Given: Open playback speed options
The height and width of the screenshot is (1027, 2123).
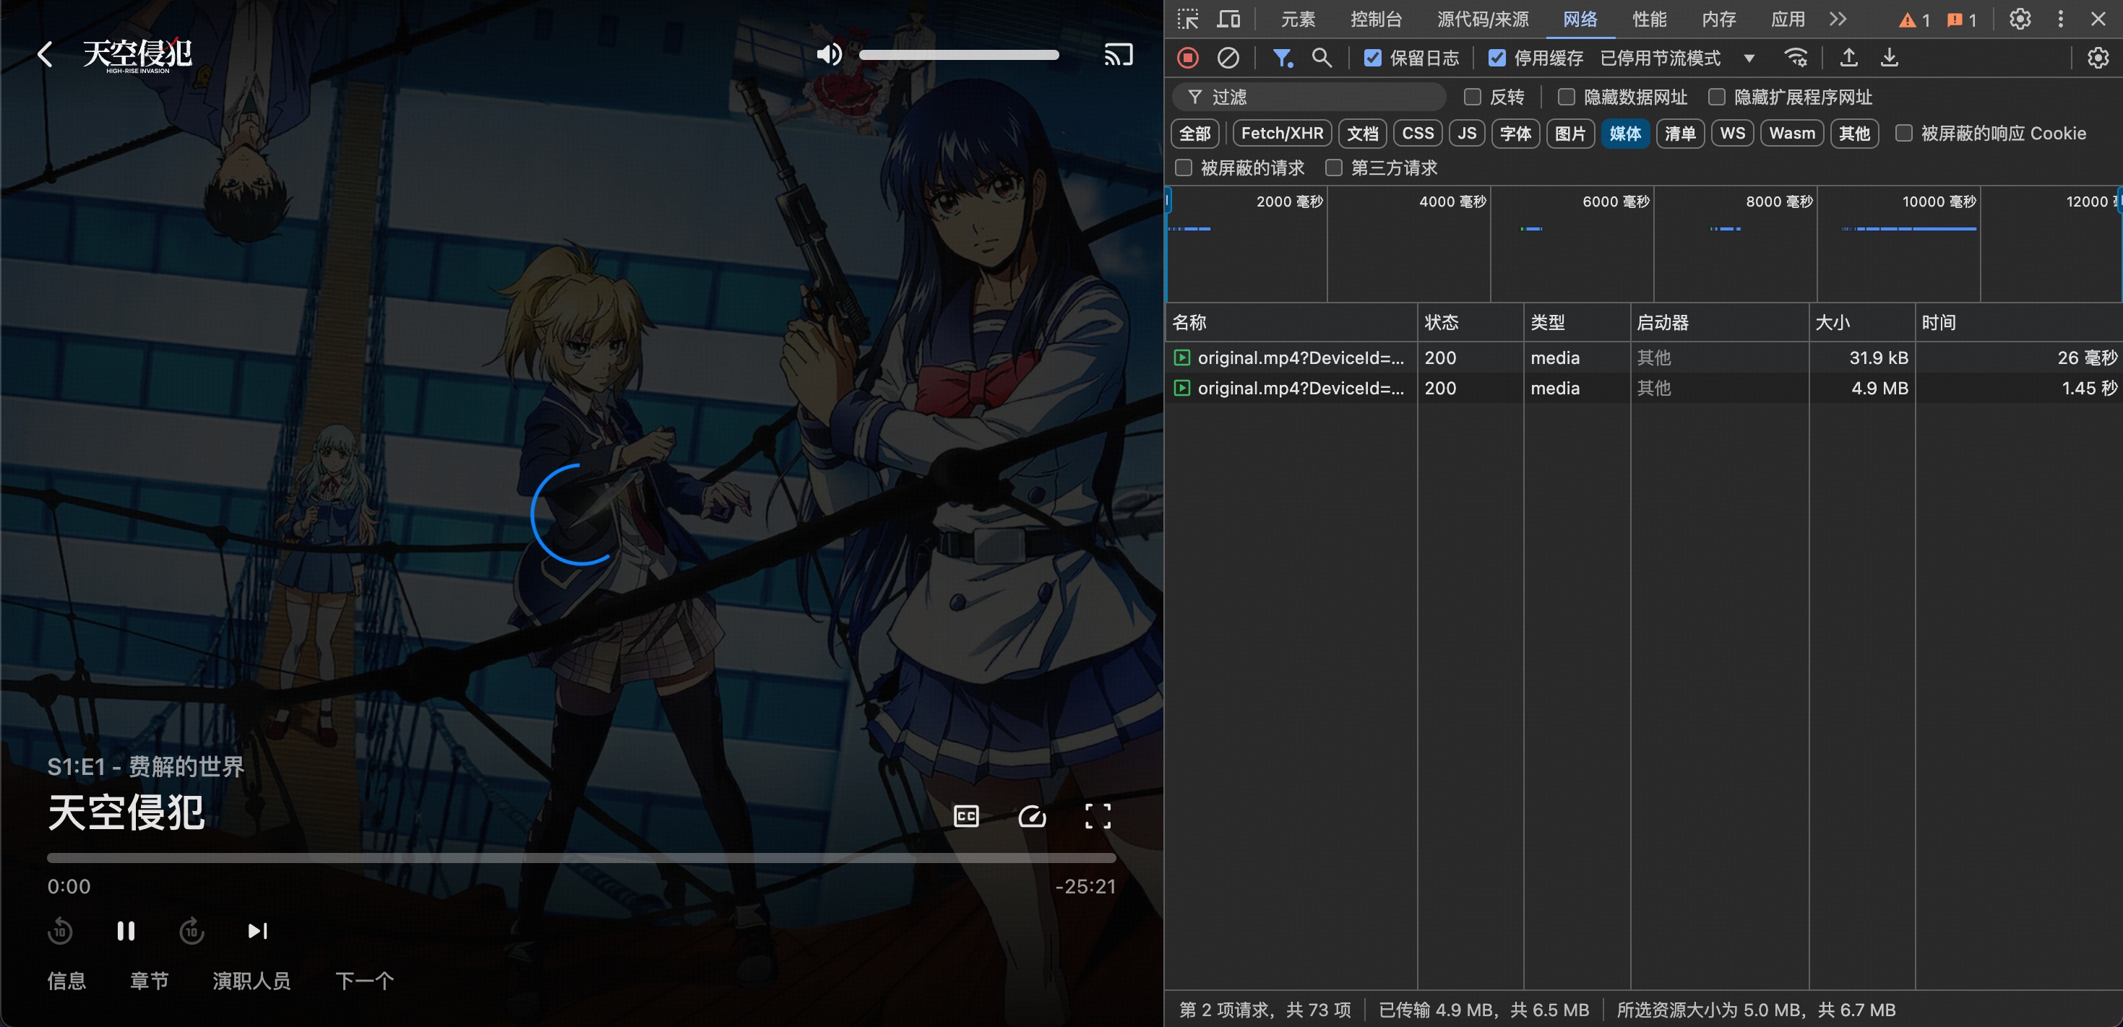Looking at the screenshot, I should 1032,815.
